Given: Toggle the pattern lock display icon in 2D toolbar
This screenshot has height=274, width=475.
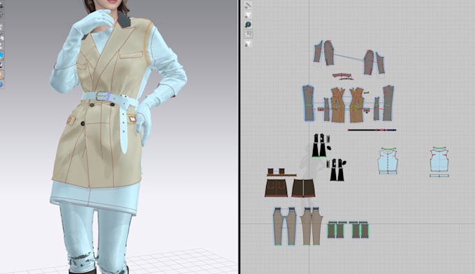Looking at the screenshot, I should 248,44.
